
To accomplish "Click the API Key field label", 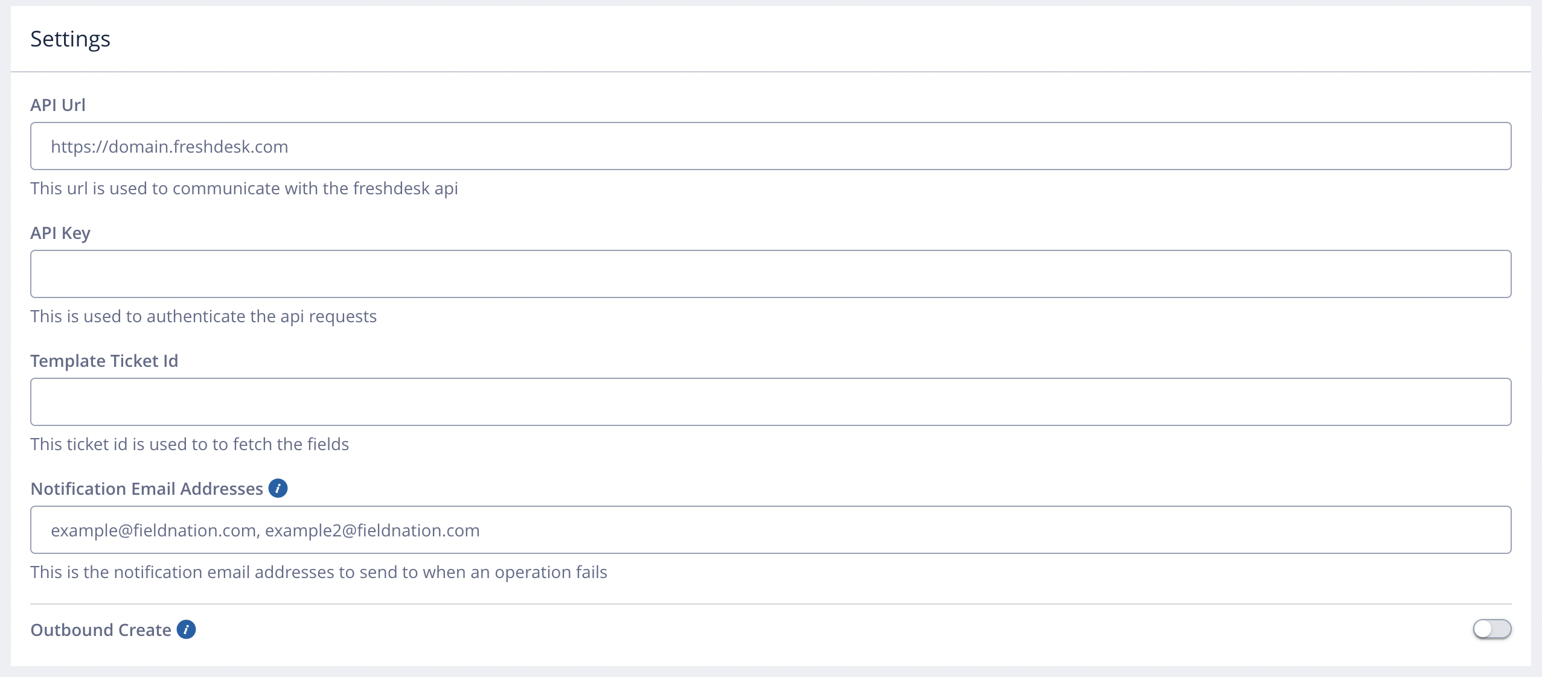I will pos(60,233).
